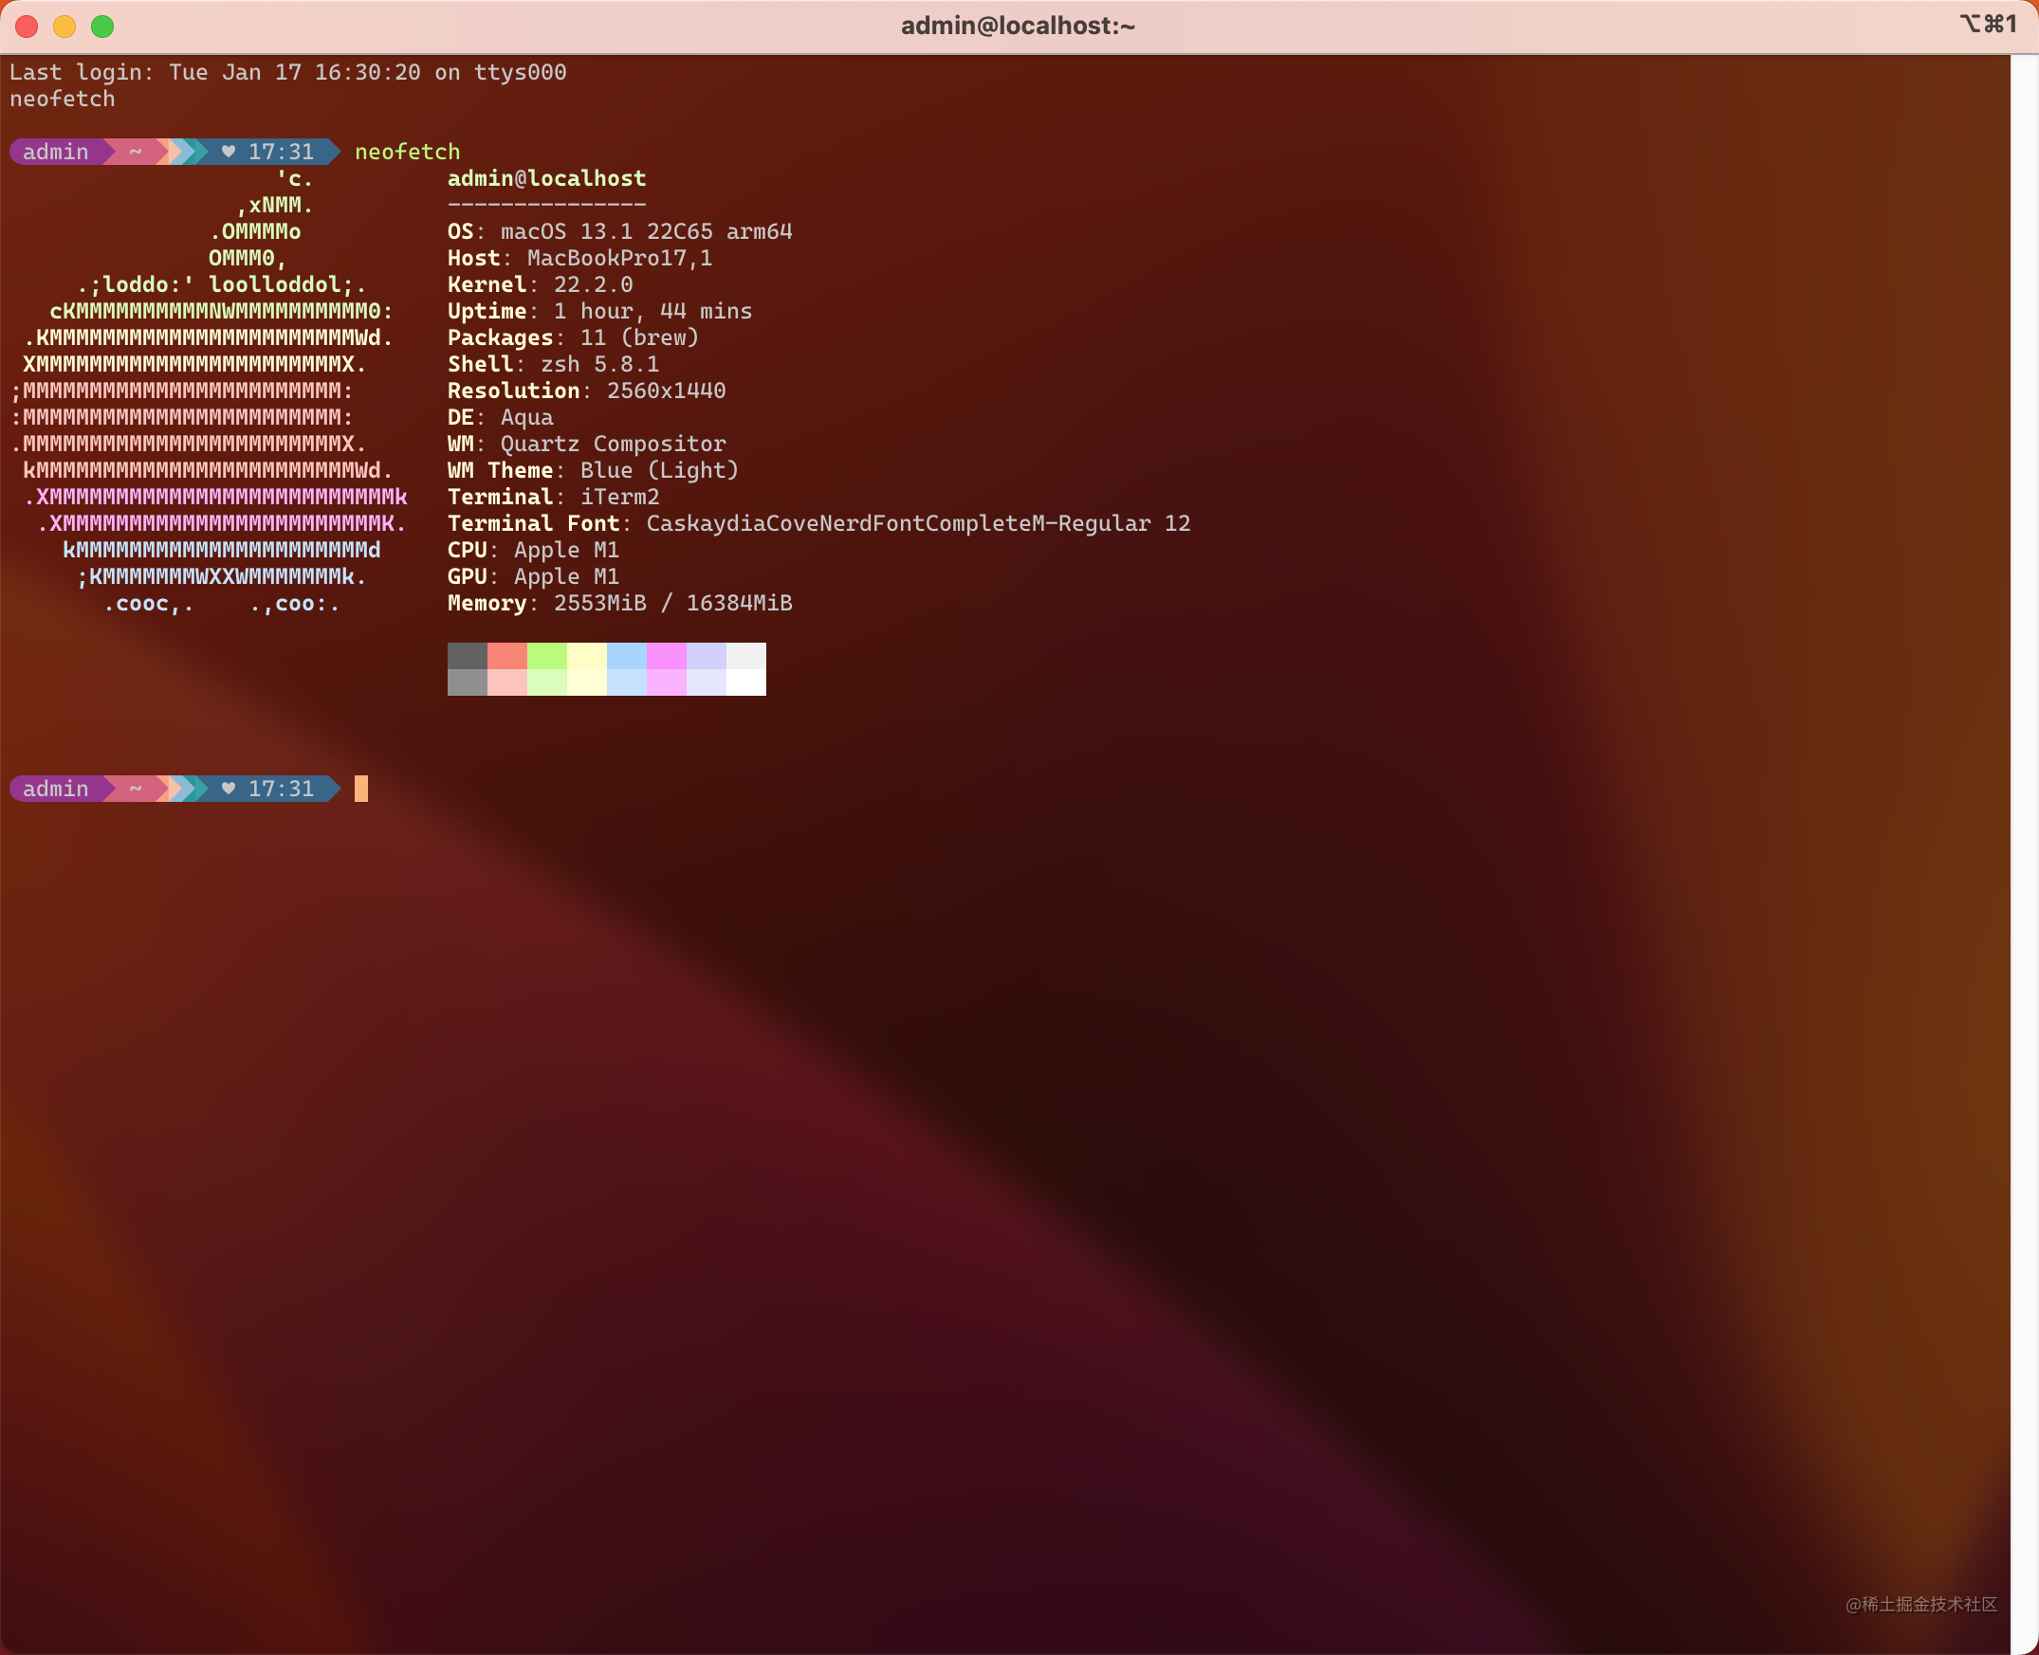
Task: Click the Memory: 2553MiB / 16384MiB line
Action: coord(620,604)
